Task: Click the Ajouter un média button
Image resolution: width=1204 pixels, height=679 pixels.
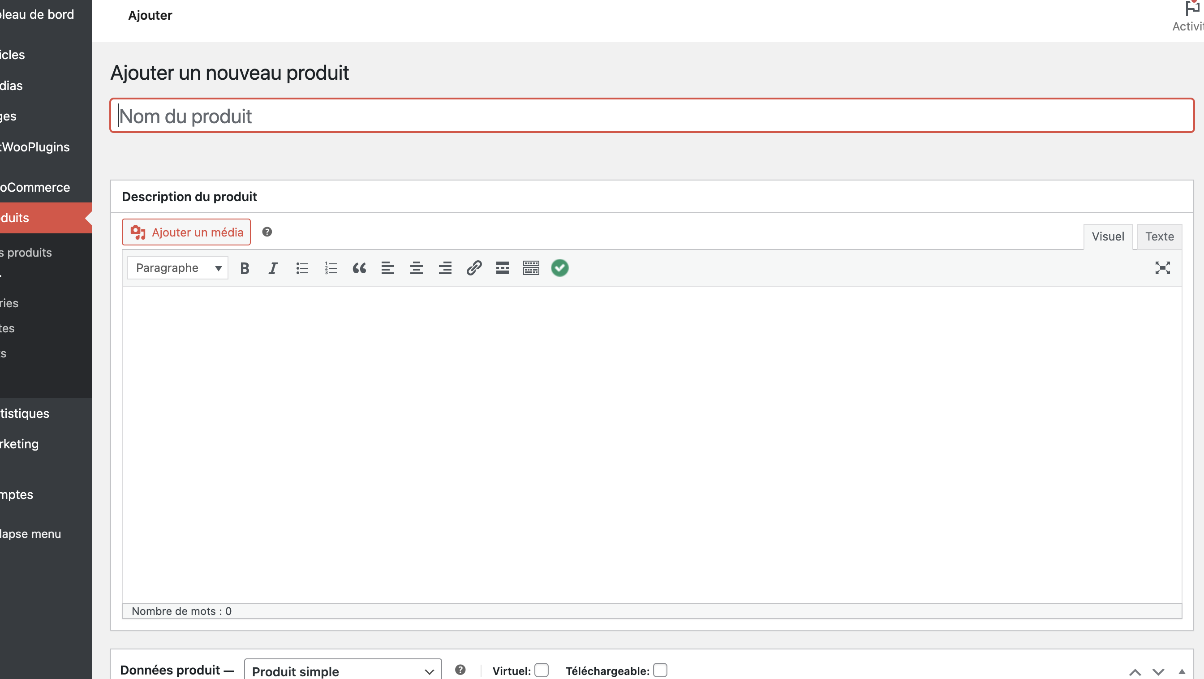Action: click(186, 232)
